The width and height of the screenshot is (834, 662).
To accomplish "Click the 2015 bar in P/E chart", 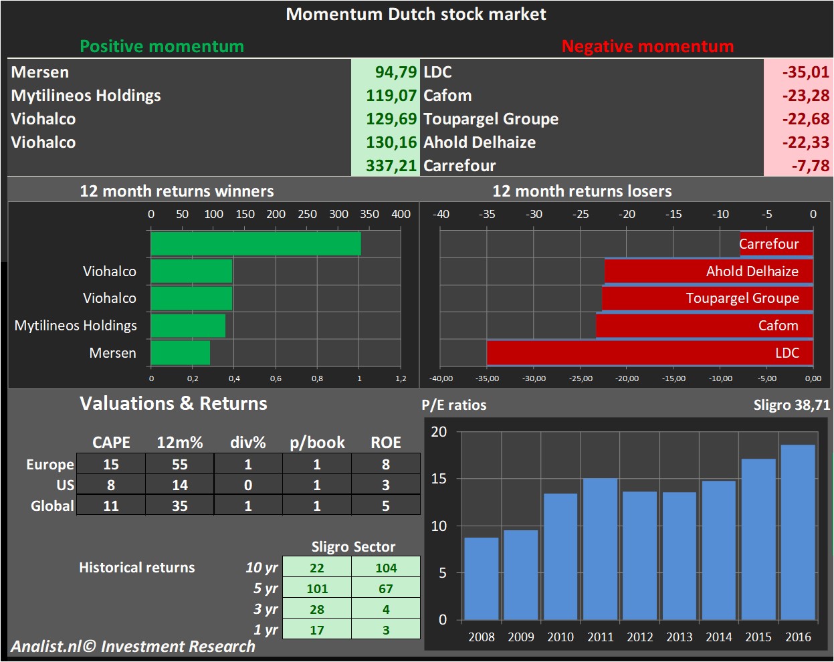I will tap(758, 539).
